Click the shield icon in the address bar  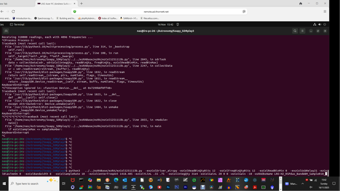pos(75,11)
